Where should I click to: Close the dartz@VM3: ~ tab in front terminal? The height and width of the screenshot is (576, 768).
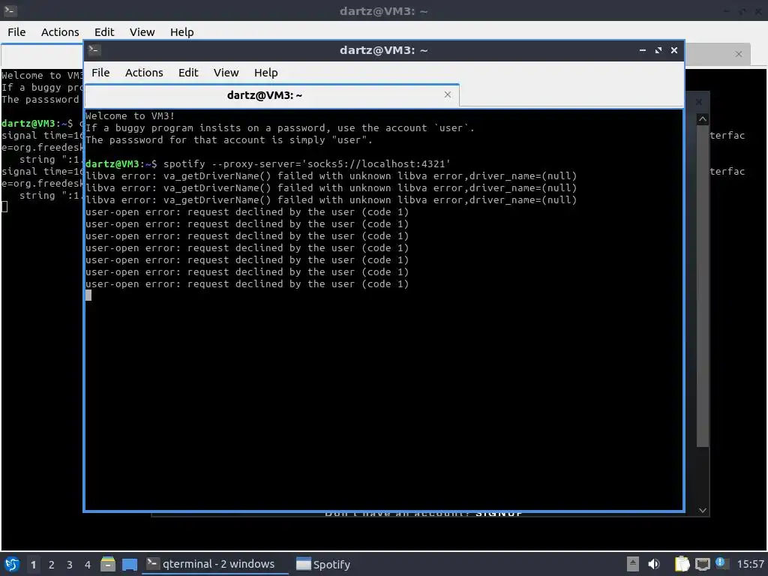tap(447, 94)
